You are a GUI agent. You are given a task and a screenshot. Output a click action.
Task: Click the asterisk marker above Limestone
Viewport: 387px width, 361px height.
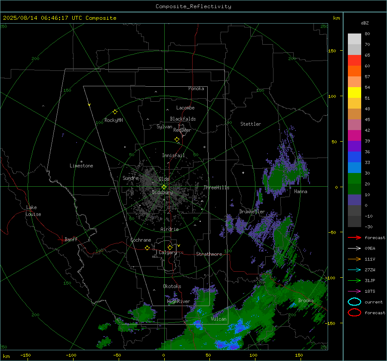click(81, 162)
